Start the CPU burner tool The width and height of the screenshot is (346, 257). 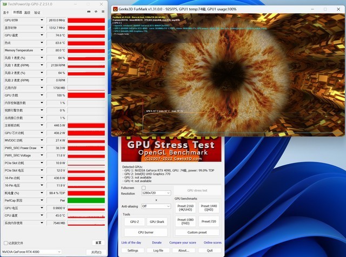[x=145, y=232]
